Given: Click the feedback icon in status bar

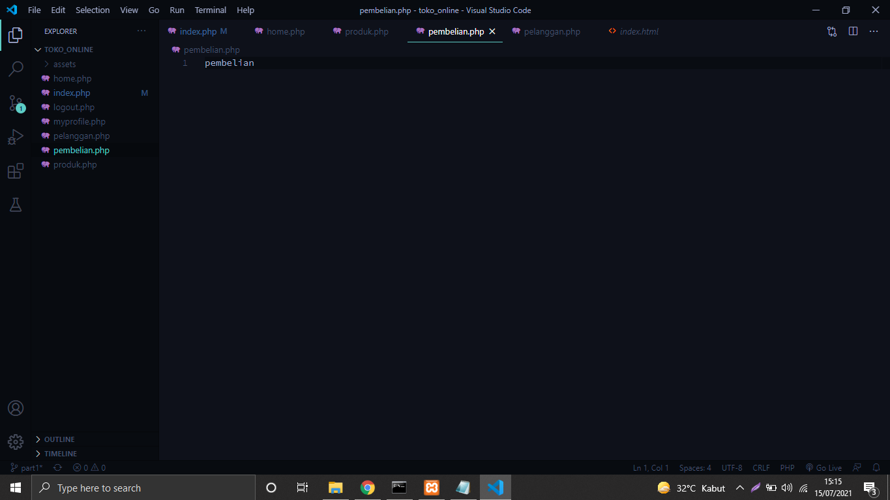Looking at the screenshot, I should (x=857, y=468).
